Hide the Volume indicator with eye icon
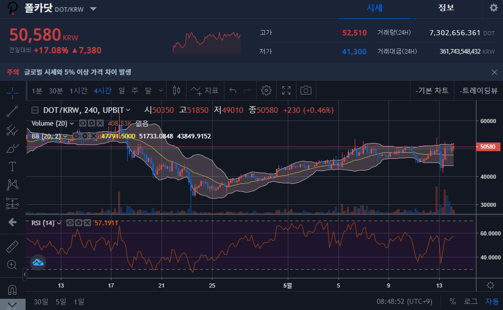503x310 pixels. [x=83, y=123]
